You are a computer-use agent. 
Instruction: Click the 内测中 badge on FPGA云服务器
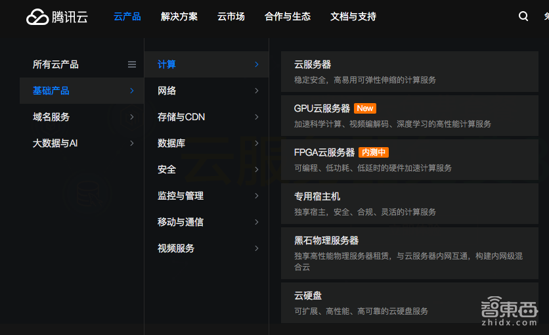[374, 152]
